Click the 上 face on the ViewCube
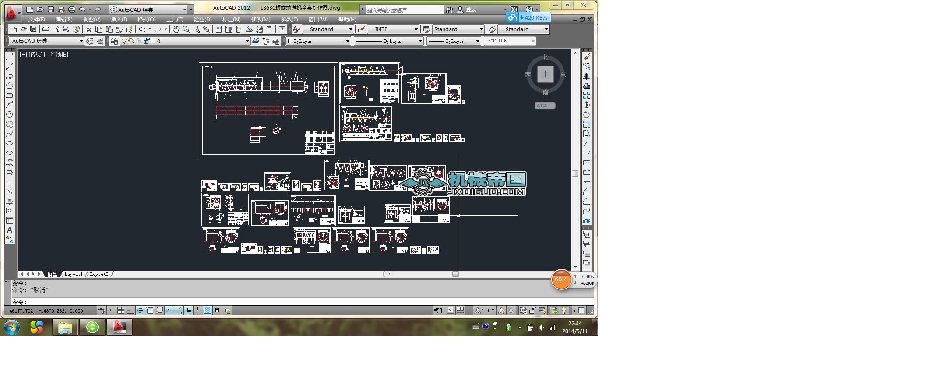926x366 pixels. click(x=546, y=74)
